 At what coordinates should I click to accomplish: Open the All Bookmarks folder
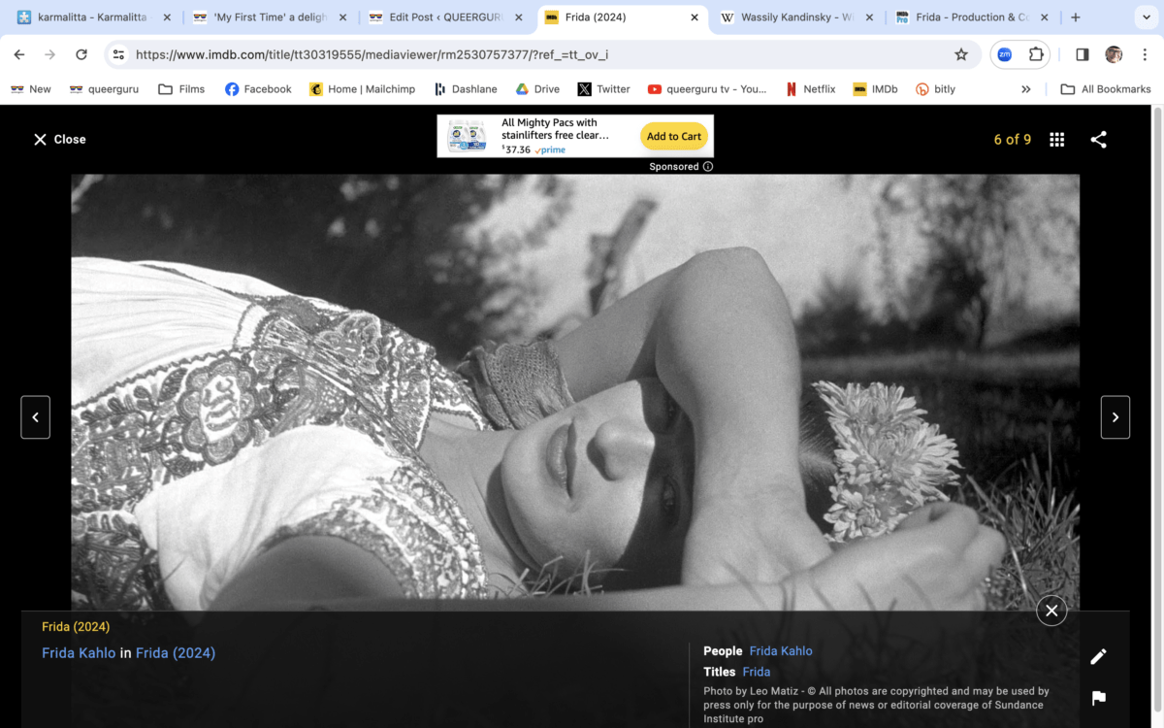tap(1106, 89)
